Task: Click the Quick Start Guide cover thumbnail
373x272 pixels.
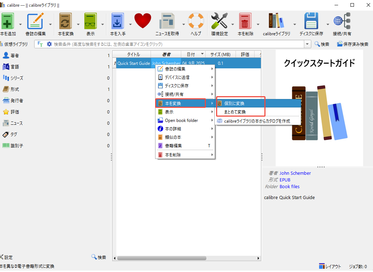Action: [319, 108]
